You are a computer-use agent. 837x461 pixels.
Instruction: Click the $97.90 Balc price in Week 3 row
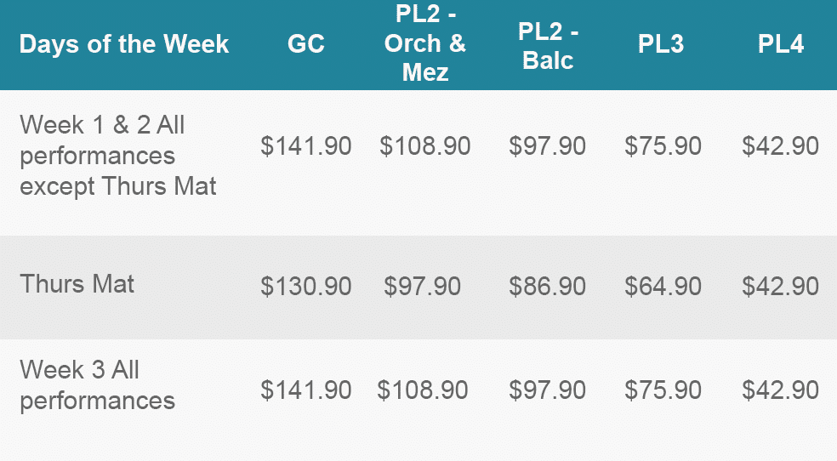547,390
